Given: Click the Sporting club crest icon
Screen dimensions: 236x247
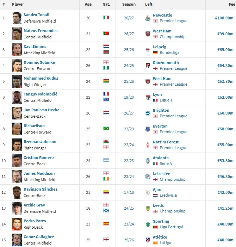Looking at the screenshot, I should [x=148, y=224].
